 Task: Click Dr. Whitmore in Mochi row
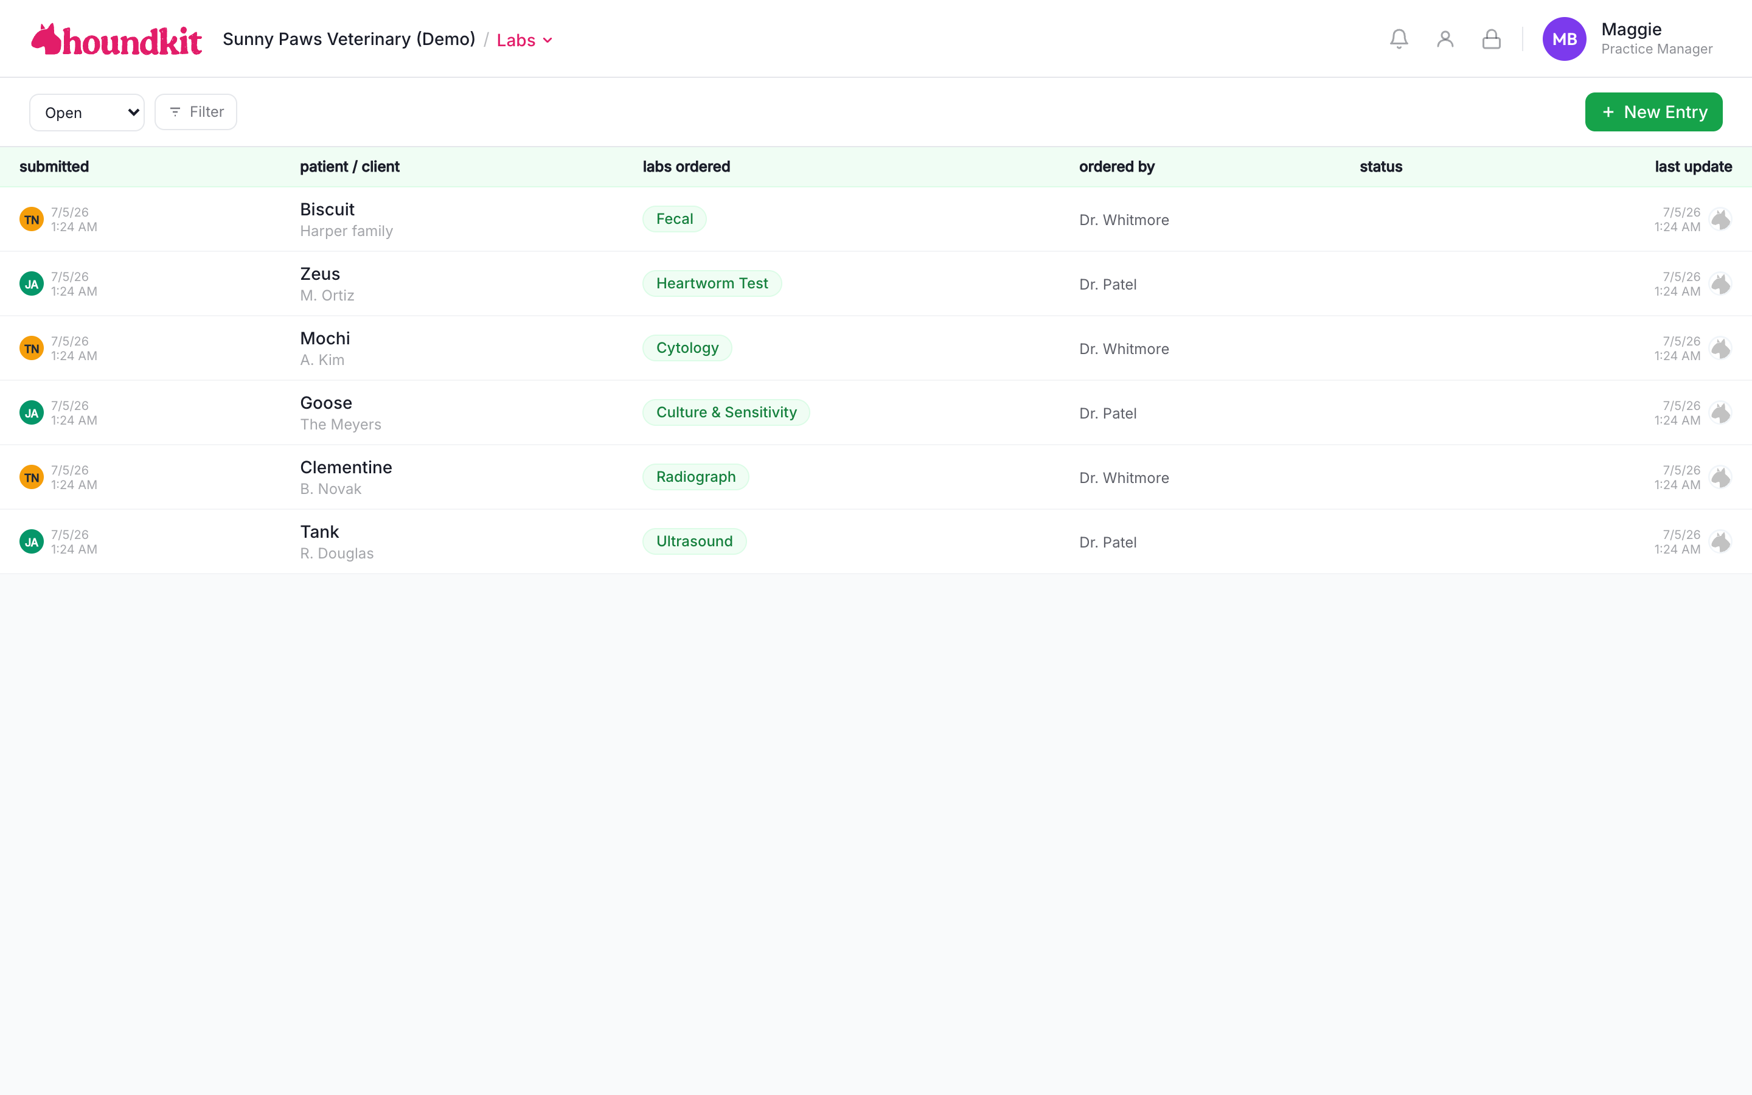1124,349
